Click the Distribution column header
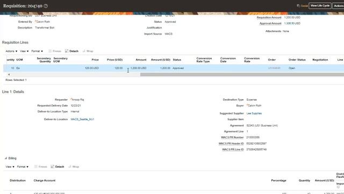344x194 pixels. 18,181
